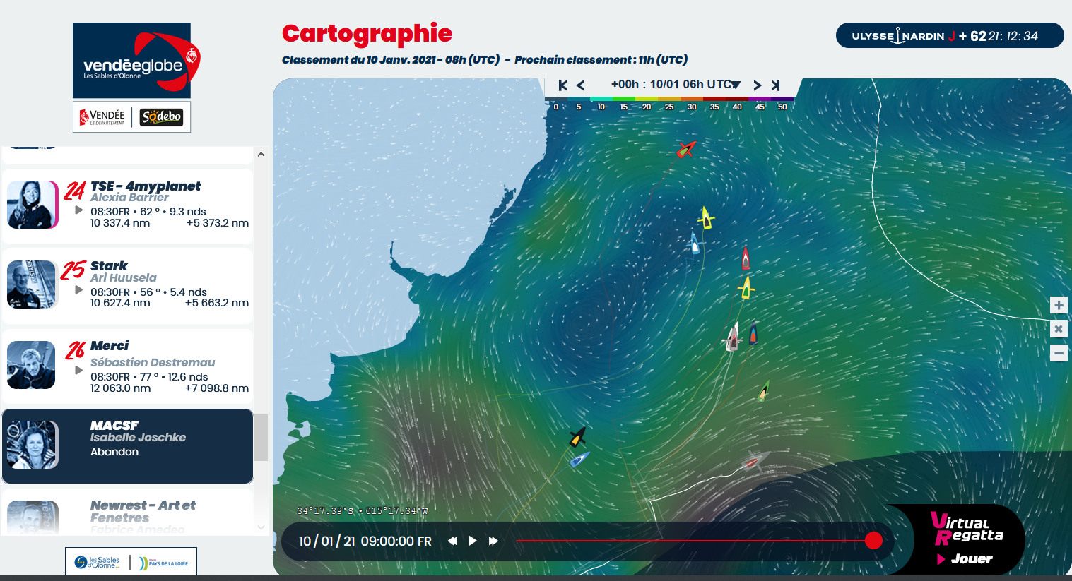This screenshot has width=1072, height=581.
Task: Click the 10 337.4 nm distance value
Action: [120, 223]
